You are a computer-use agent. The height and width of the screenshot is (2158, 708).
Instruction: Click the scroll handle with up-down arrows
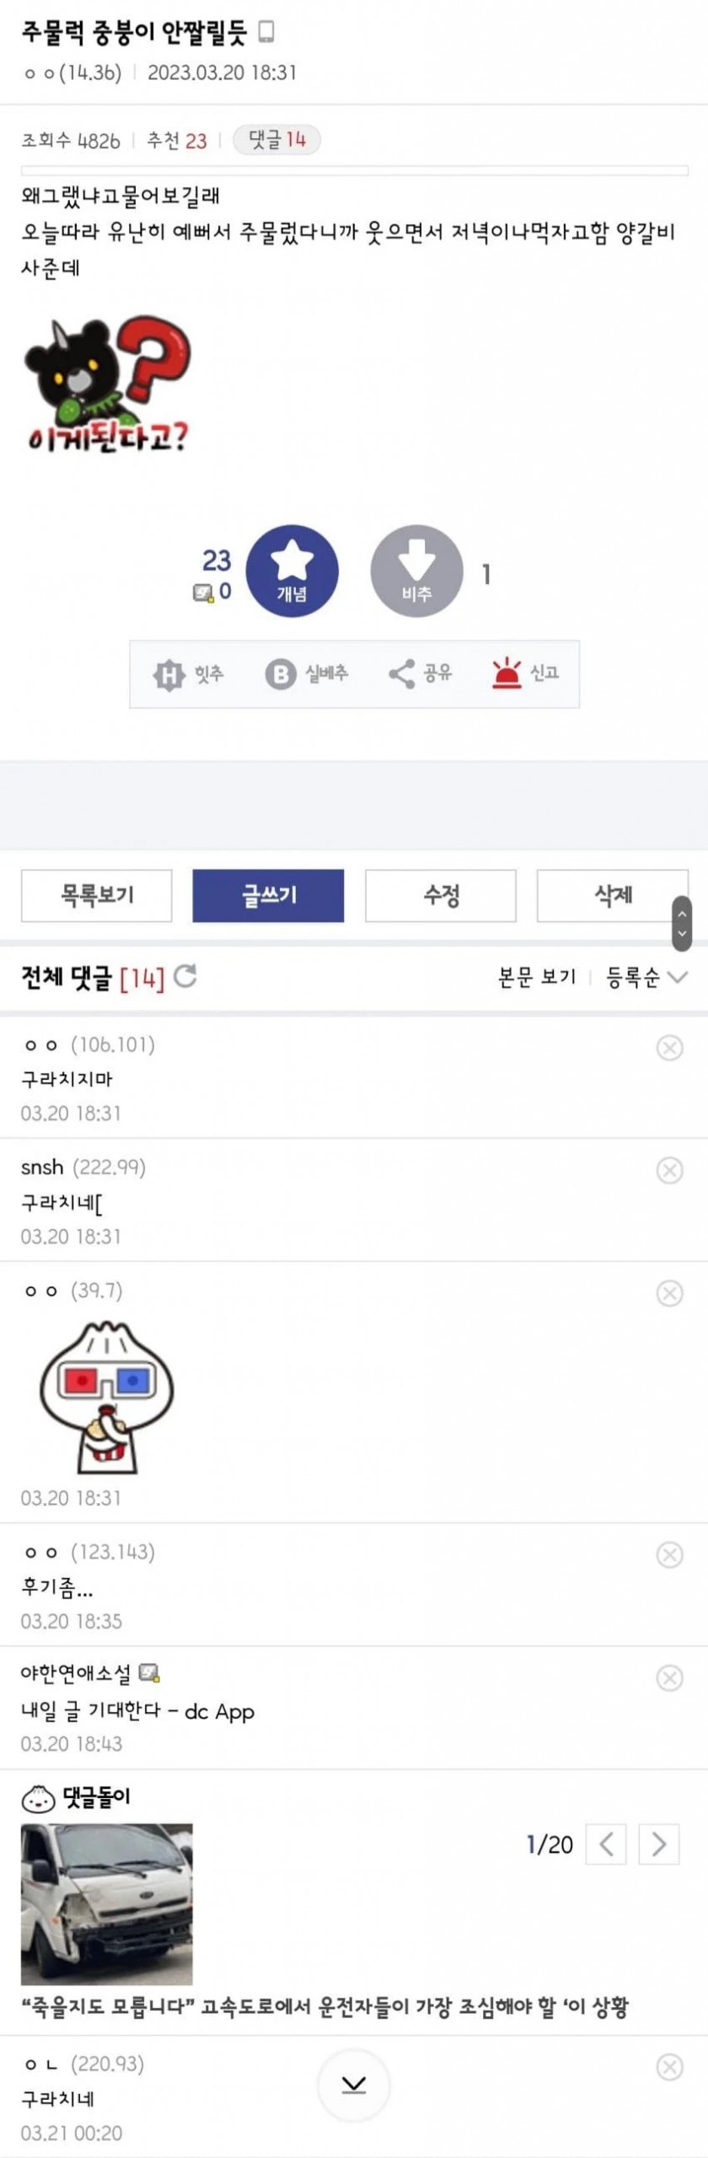click(x=682, y=924)
